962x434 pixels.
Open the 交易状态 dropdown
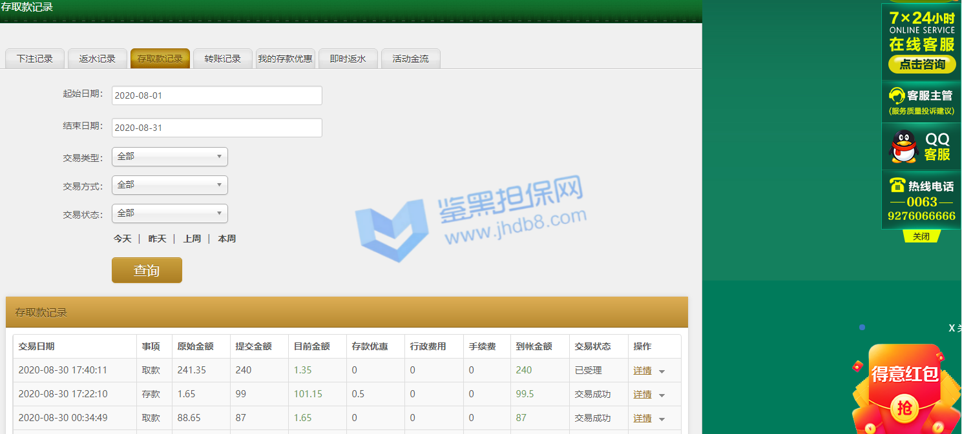coord(170,213)
